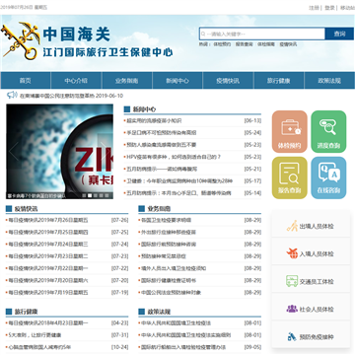Click the 登录 login link
Image resolution: width=355 pixels, height=355 pixels.
329,8
